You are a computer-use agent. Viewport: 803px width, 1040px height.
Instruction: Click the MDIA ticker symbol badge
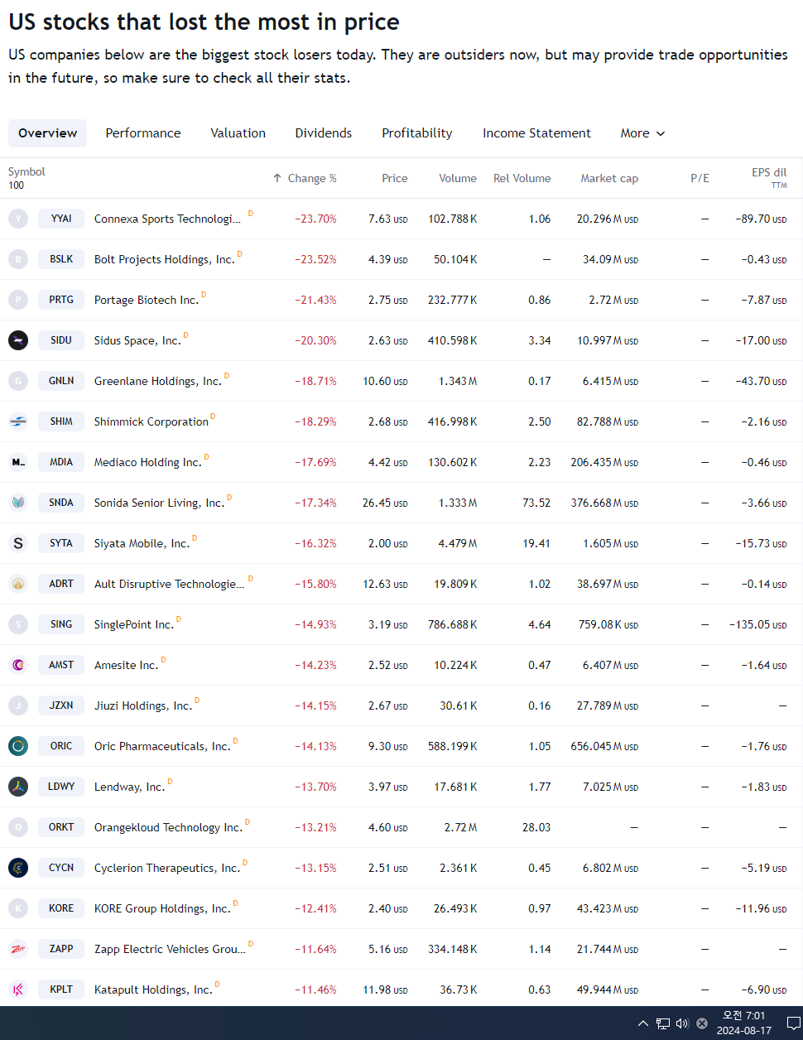(x=61, y=462)
